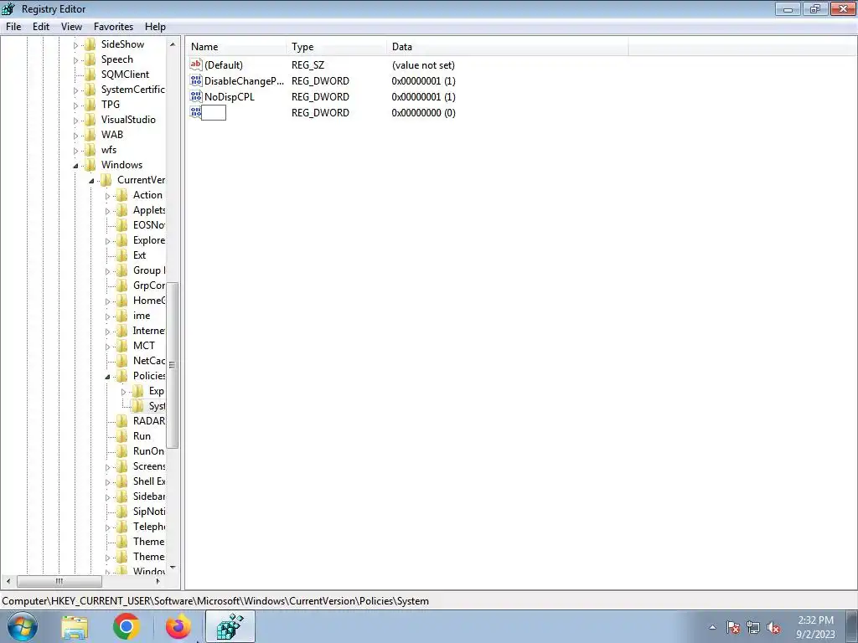Screen dimensions: 858x643
Task: Click the CurrentVersion folder icon
Action: [106, 180]
